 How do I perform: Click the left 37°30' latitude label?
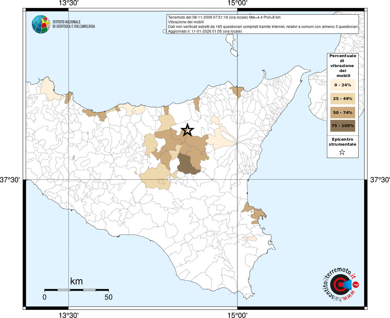point(10,180)
